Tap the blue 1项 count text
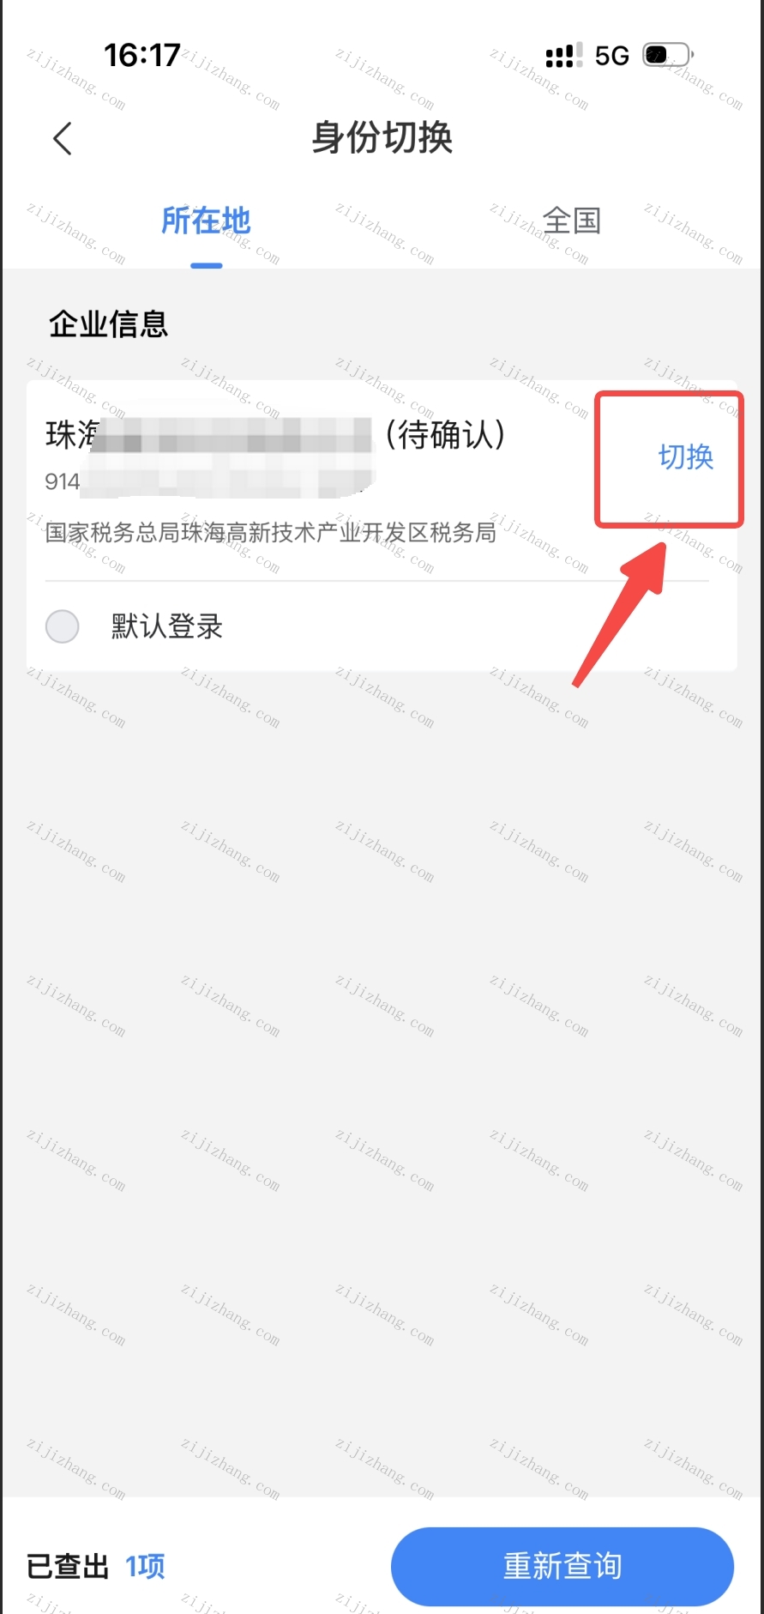The width and height of the screenshot is (764, 1614). click(x=145, y=1567)
